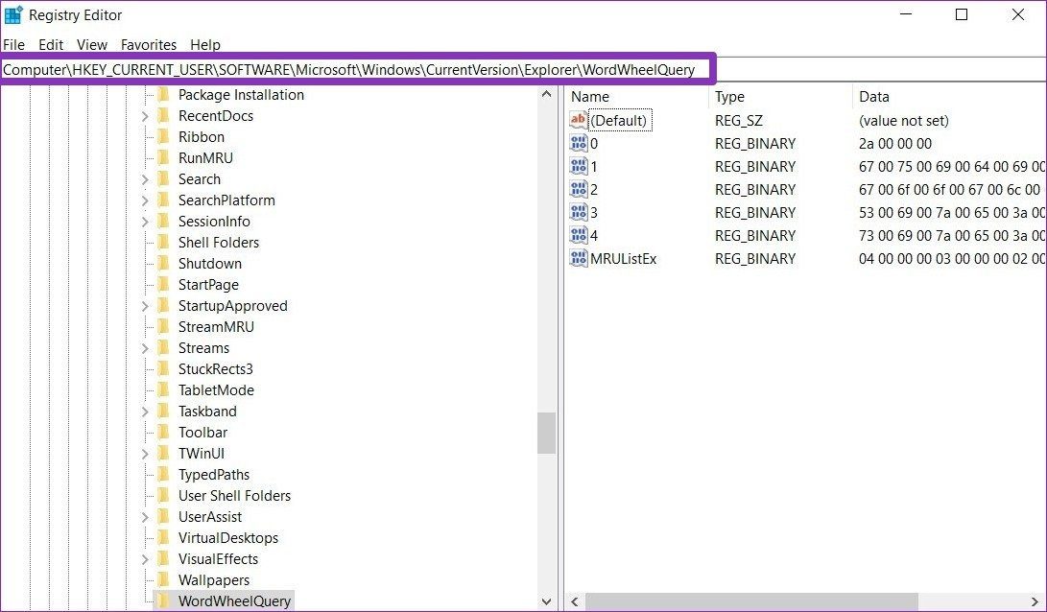Select the StartupApproved key label
1047x612 pixels.
(x=232, y=306)
